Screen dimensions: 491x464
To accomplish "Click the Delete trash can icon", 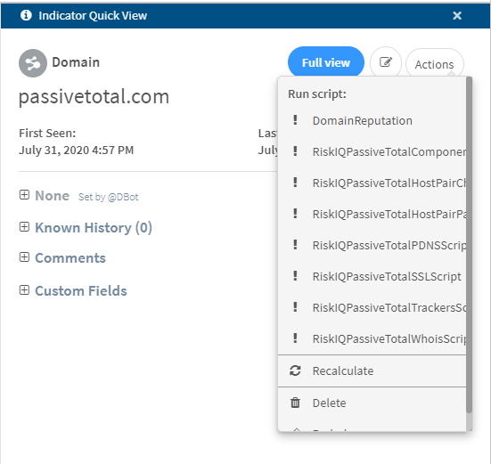I will (x=295, y=403).
